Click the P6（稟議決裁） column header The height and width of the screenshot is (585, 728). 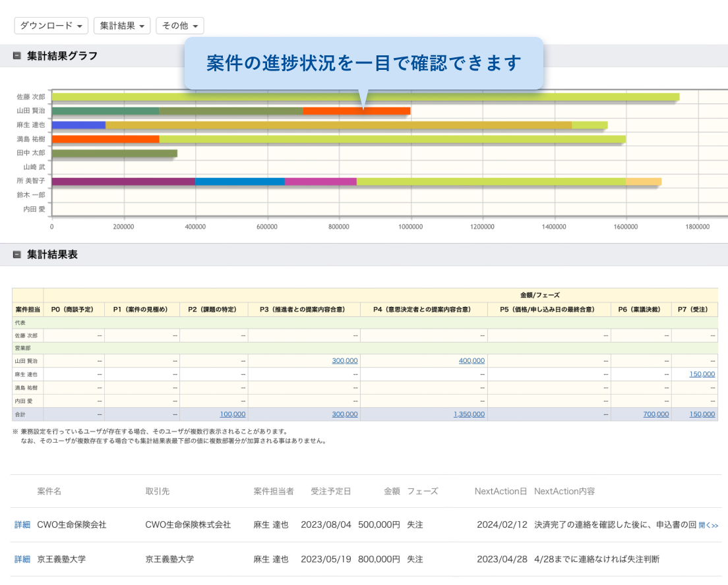click(x=640, y=310)
